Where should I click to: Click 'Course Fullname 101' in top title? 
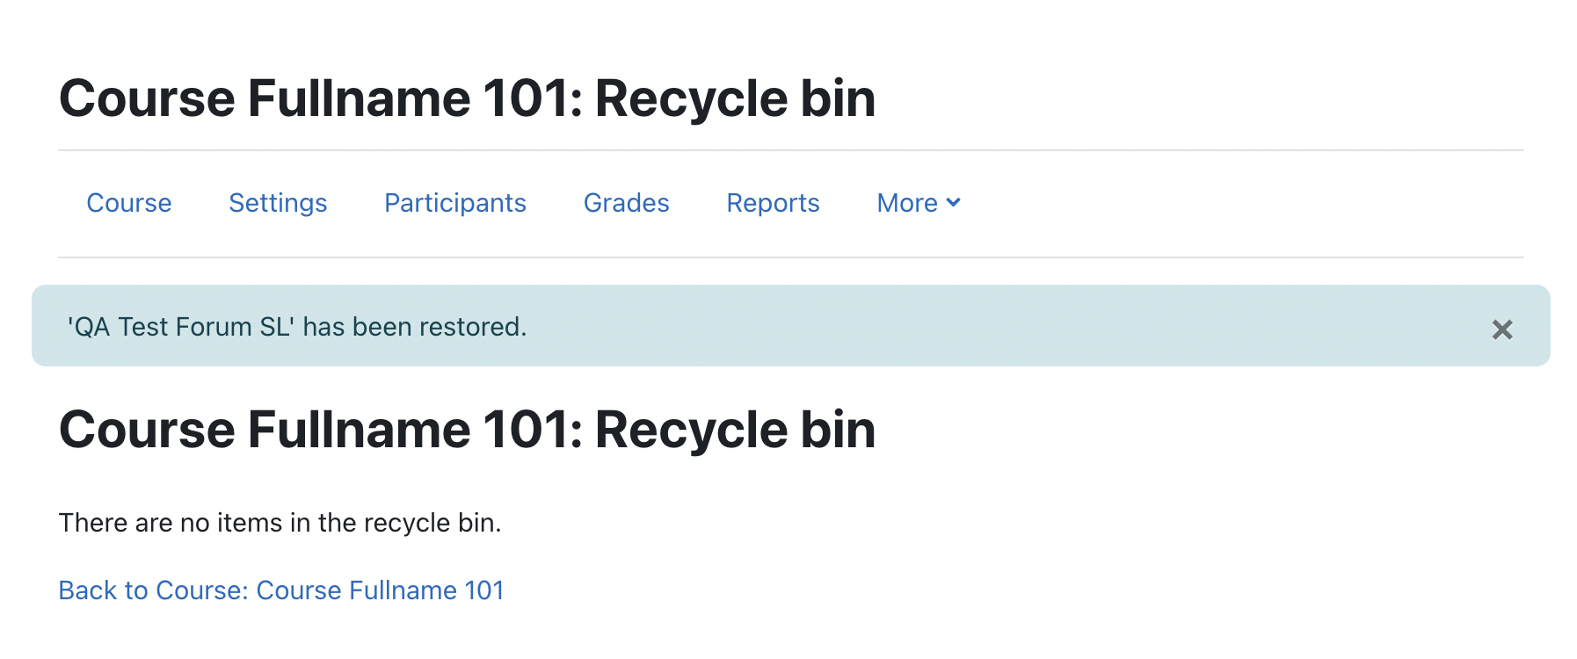click(315, 98)
